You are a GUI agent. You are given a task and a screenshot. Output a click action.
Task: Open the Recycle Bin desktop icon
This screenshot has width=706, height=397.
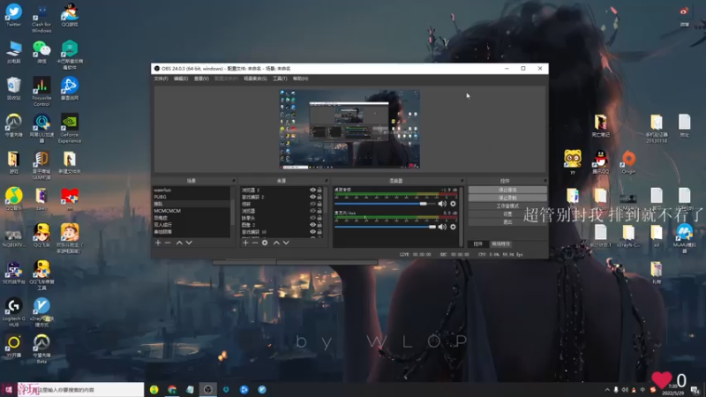tap(13, 89)
